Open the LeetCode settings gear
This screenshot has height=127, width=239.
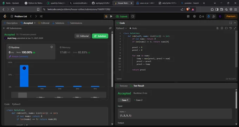194,16
